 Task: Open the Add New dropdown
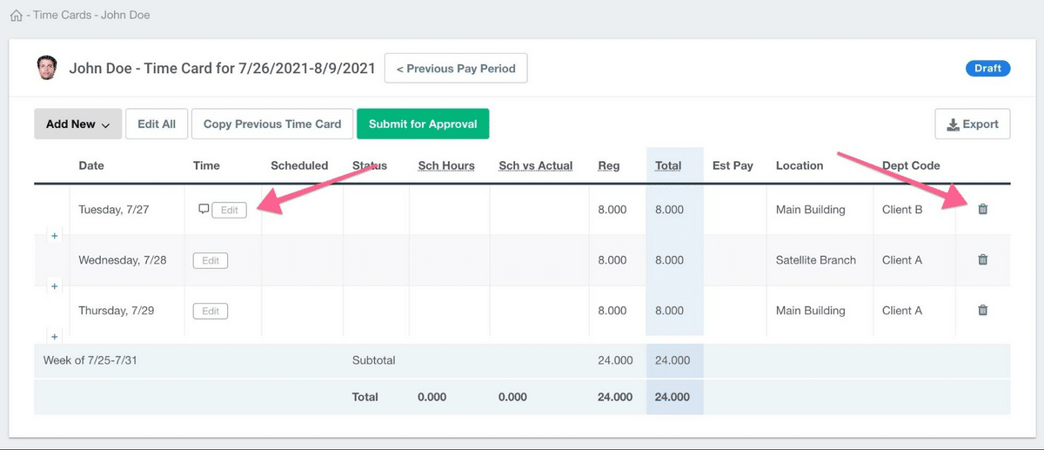(77, 124)
